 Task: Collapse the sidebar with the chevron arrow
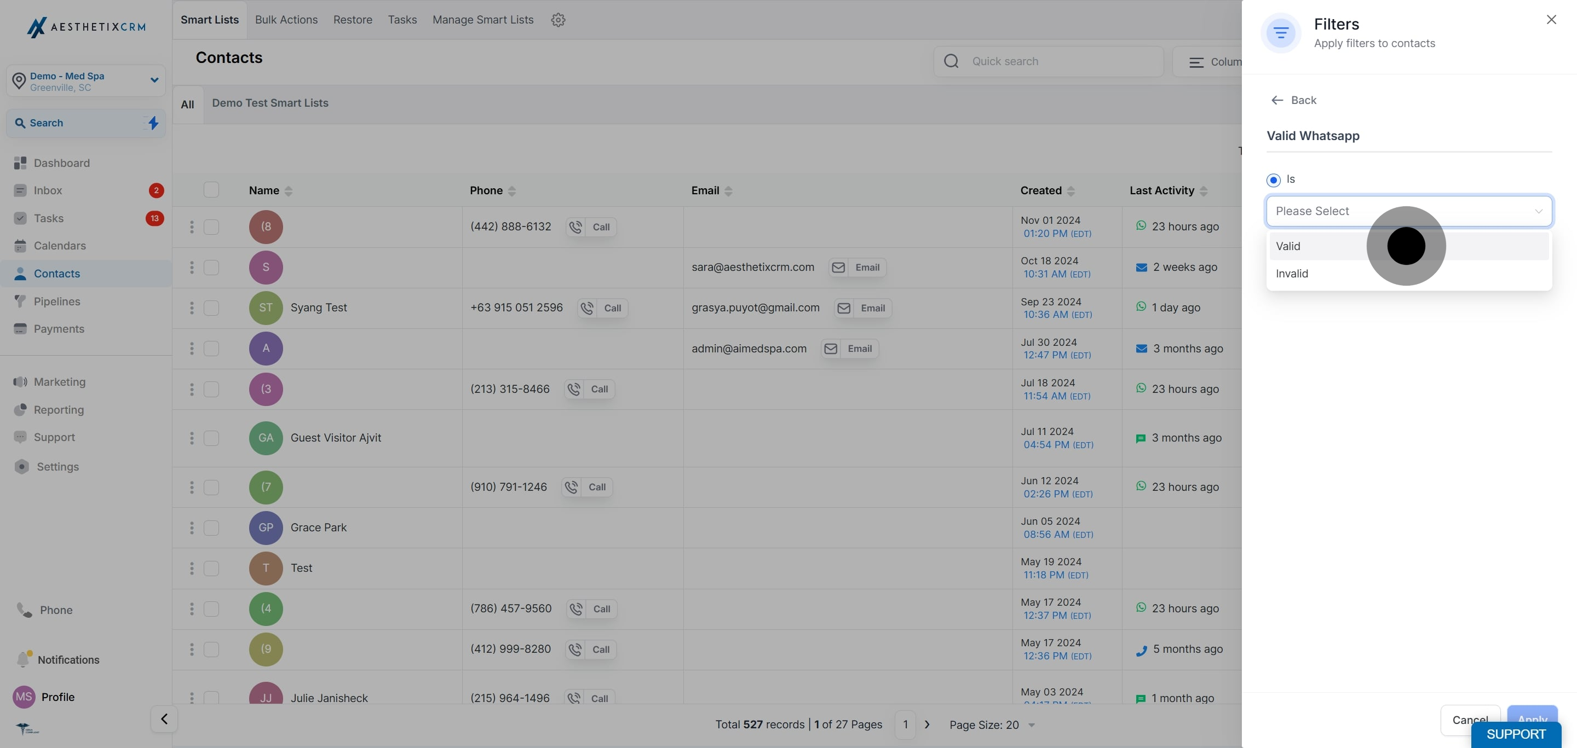coord(164,718)
